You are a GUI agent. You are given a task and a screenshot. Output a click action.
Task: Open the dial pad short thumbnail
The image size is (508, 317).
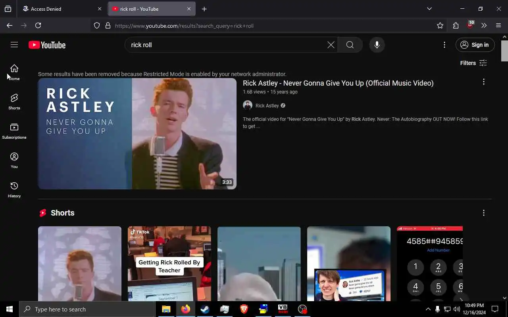coord(430,264)
